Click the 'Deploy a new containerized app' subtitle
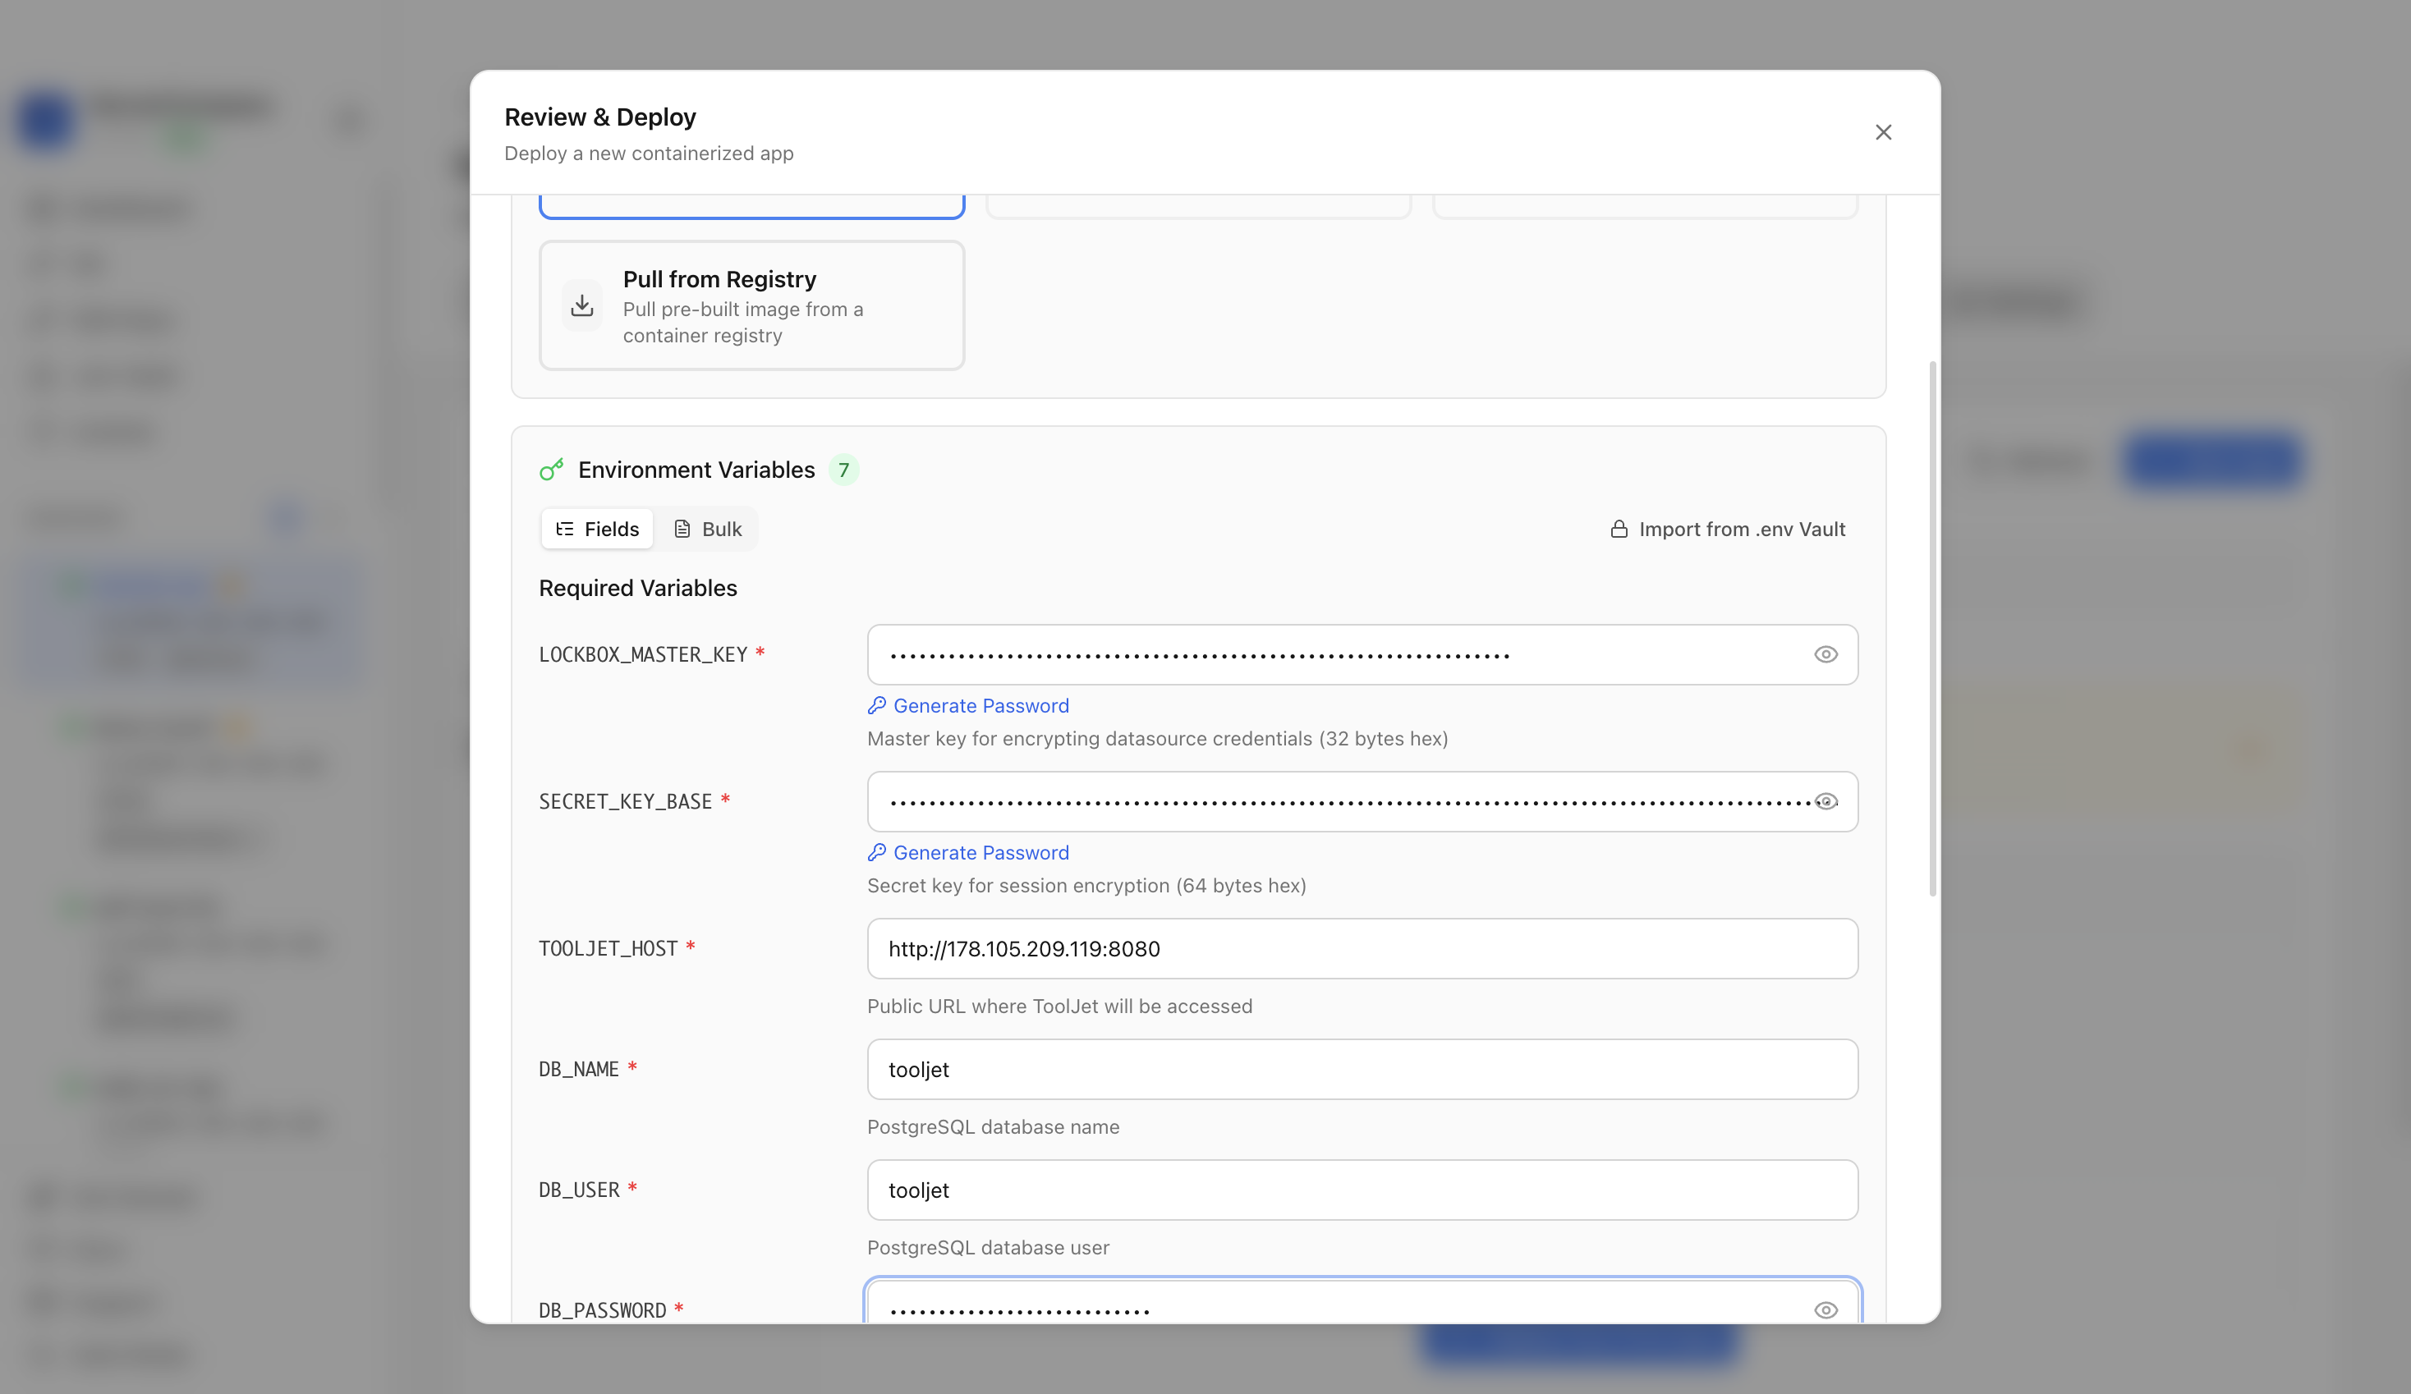Image resolution: width=2411 pixels, height=1394 pixels. (x=649, y=153)
